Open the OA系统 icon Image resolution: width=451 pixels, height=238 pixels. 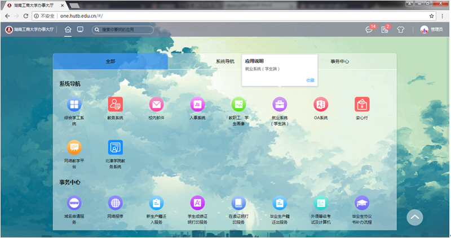point(321,104)
